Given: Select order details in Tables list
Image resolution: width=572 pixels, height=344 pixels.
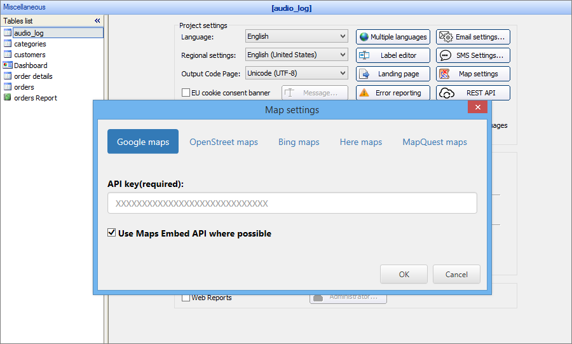Looking at the screenshot, I should 33,76.
